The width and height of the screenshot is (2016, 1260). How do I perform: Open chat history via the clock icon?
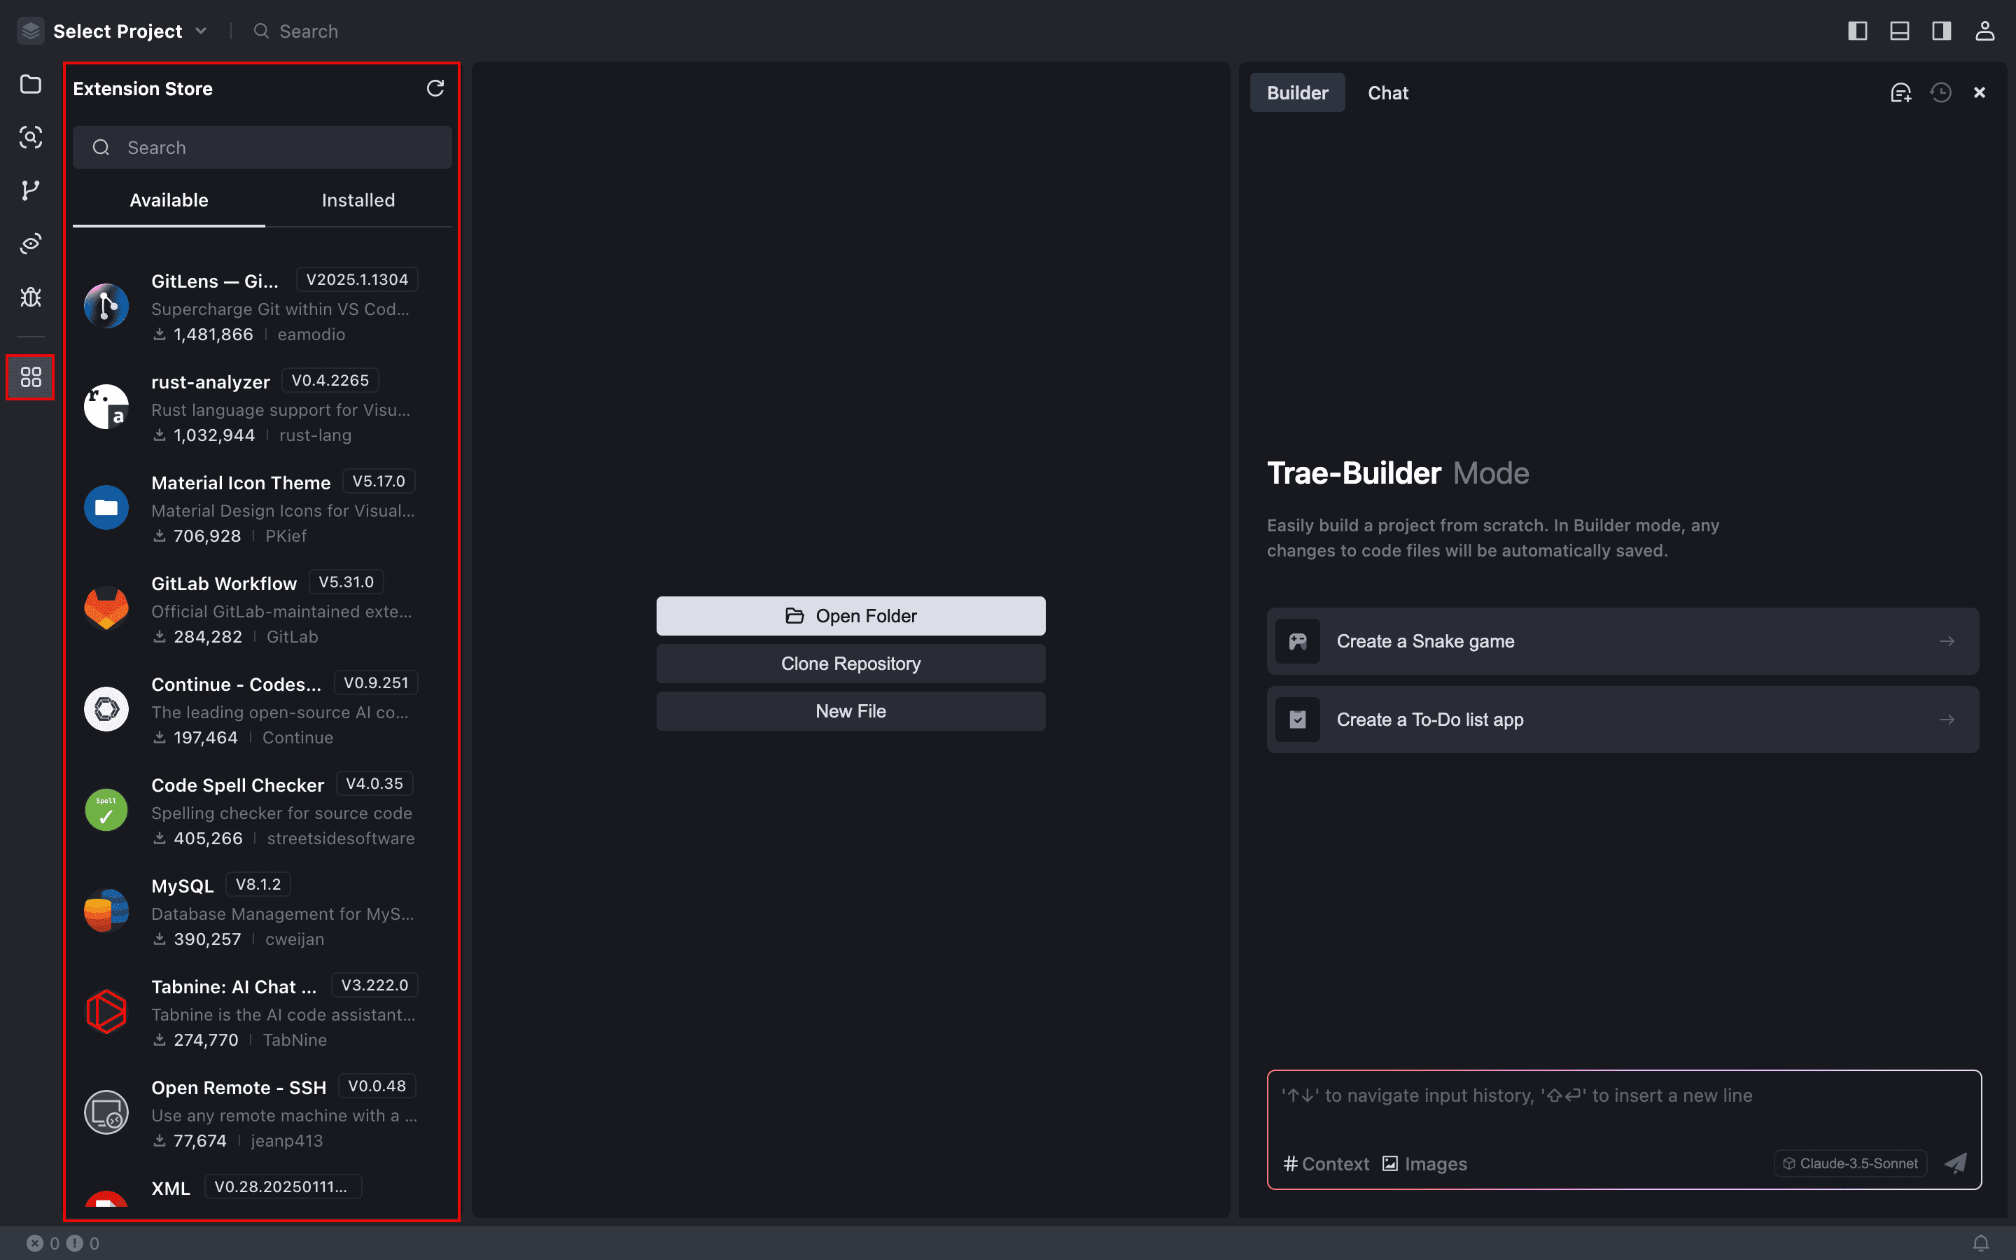pyautogui.click(x=1941, y=92)
